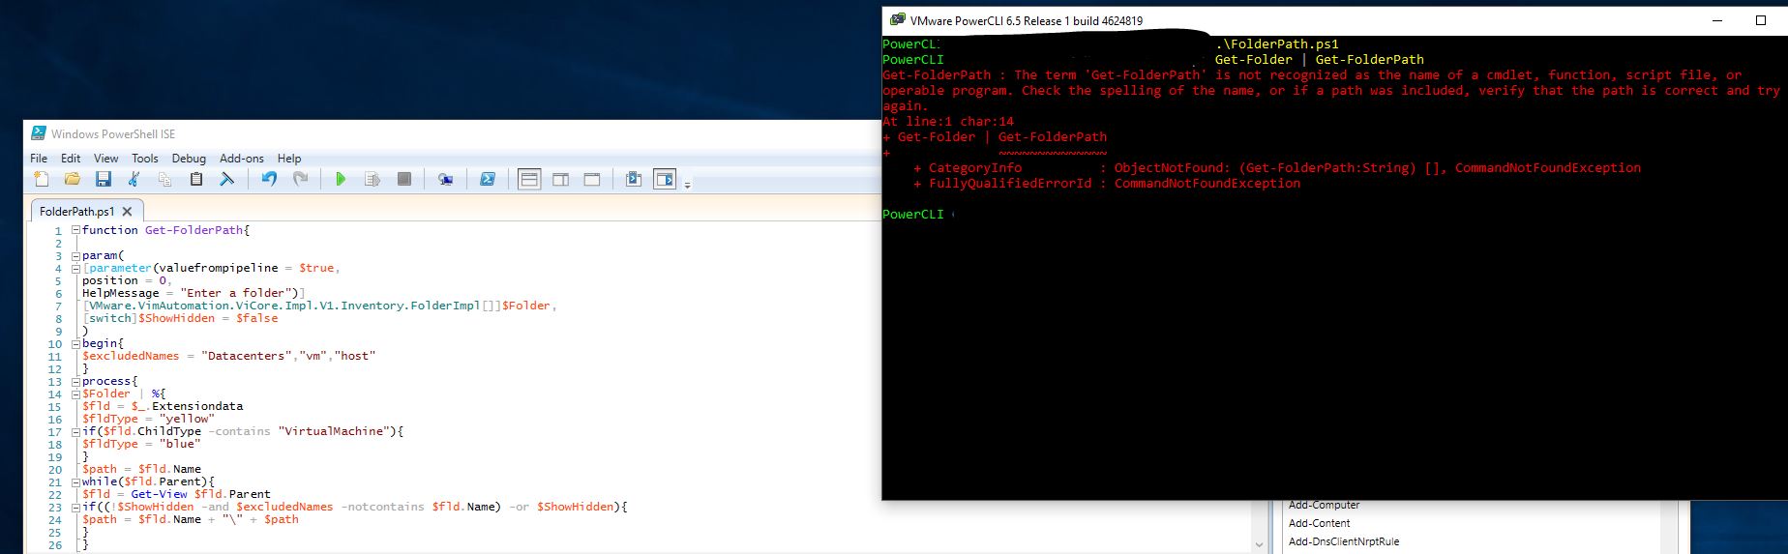Toggle the Command Add-on pane icon
1788x554 pixels.
click(x=665, y=179)
